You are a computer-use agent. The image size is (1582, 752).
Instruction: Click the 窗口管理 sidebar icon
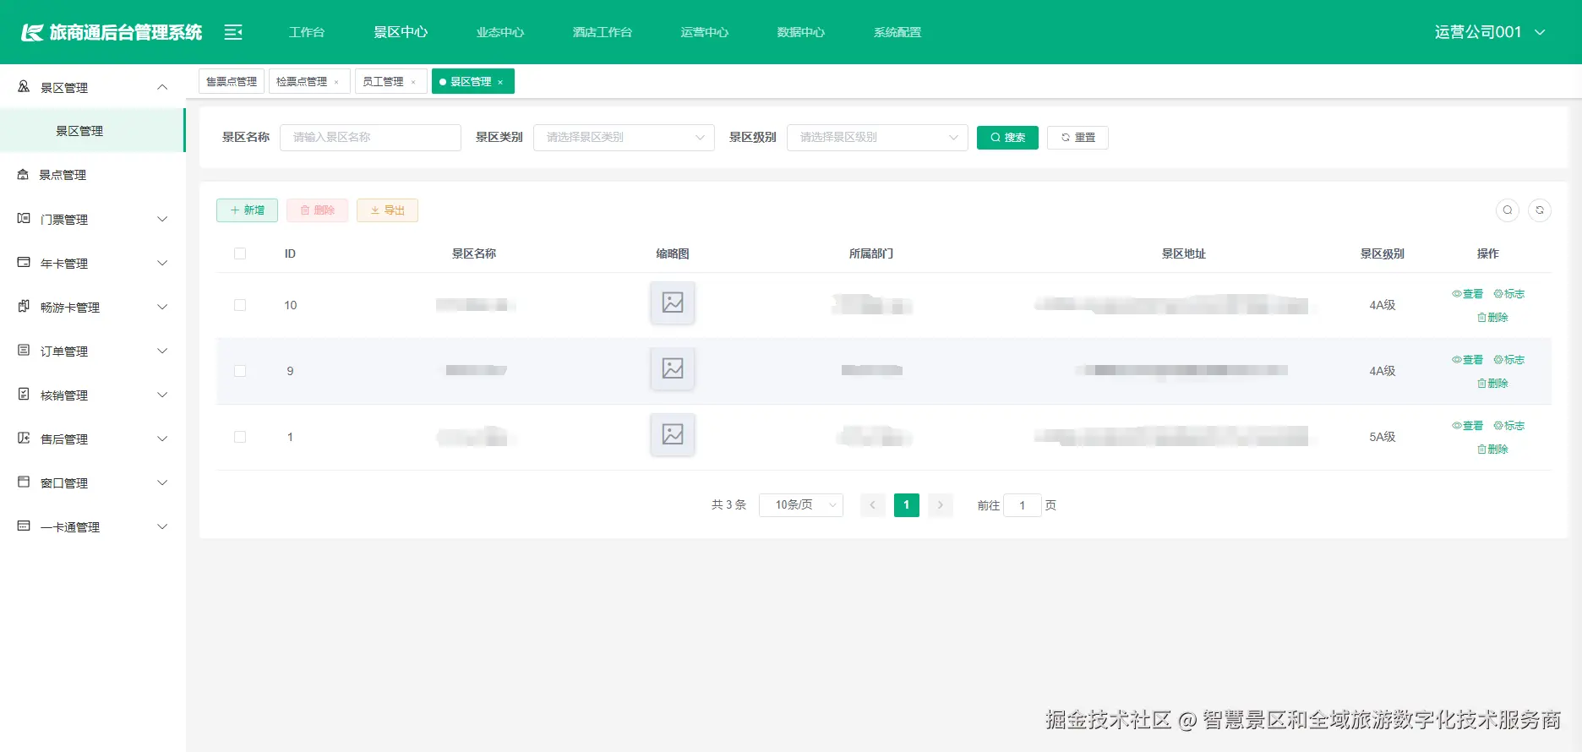click(24, 482)
